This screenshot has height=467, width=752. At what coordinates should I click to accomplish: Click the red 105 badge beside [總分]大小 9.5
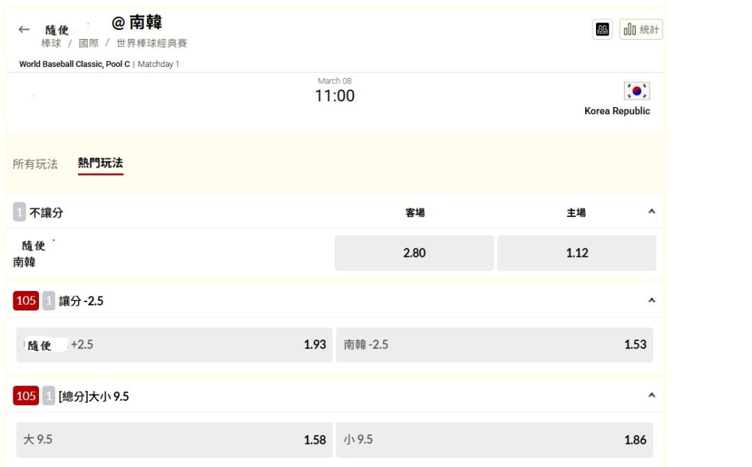pyautogui.click(x=26, y=396)
